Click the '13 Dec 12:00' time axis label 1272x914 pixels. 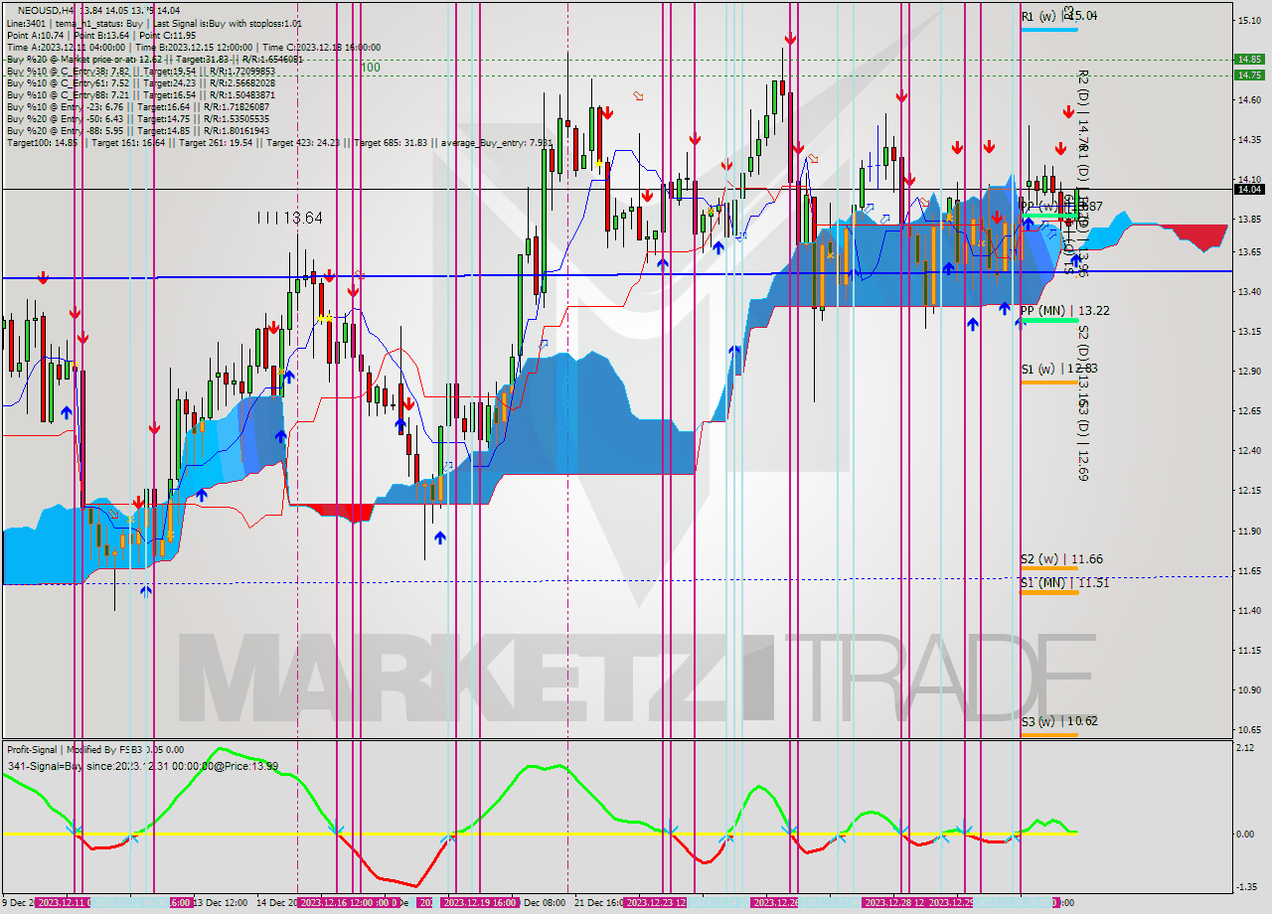click(x=220, y=903)
